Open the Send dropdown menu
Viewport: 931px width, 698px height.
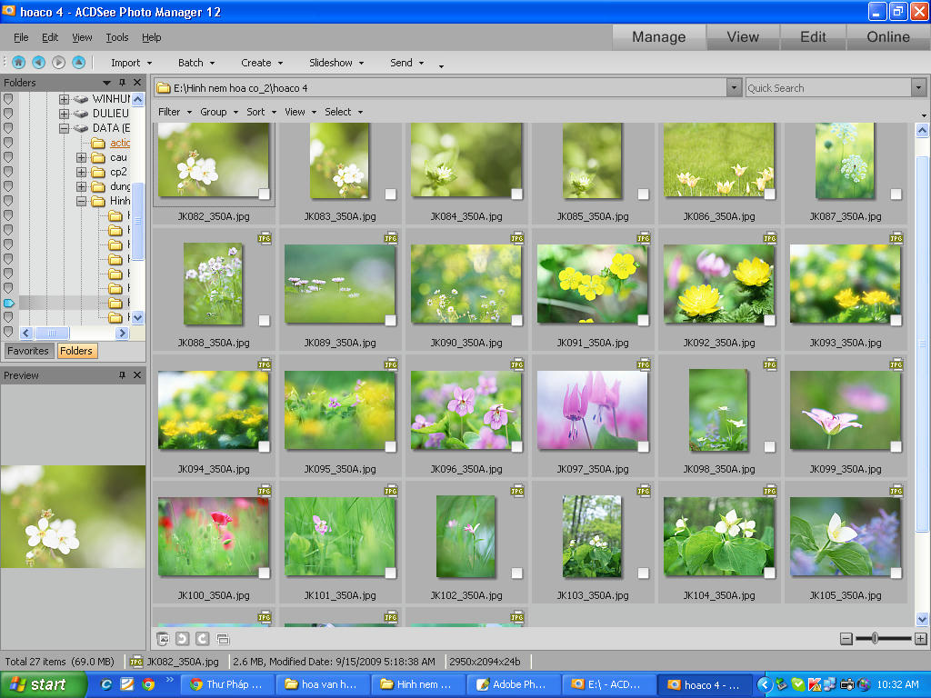406,63
